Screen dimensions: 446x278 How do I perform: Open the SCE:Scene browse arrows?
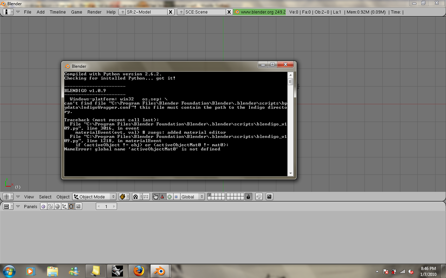point(181,12)
